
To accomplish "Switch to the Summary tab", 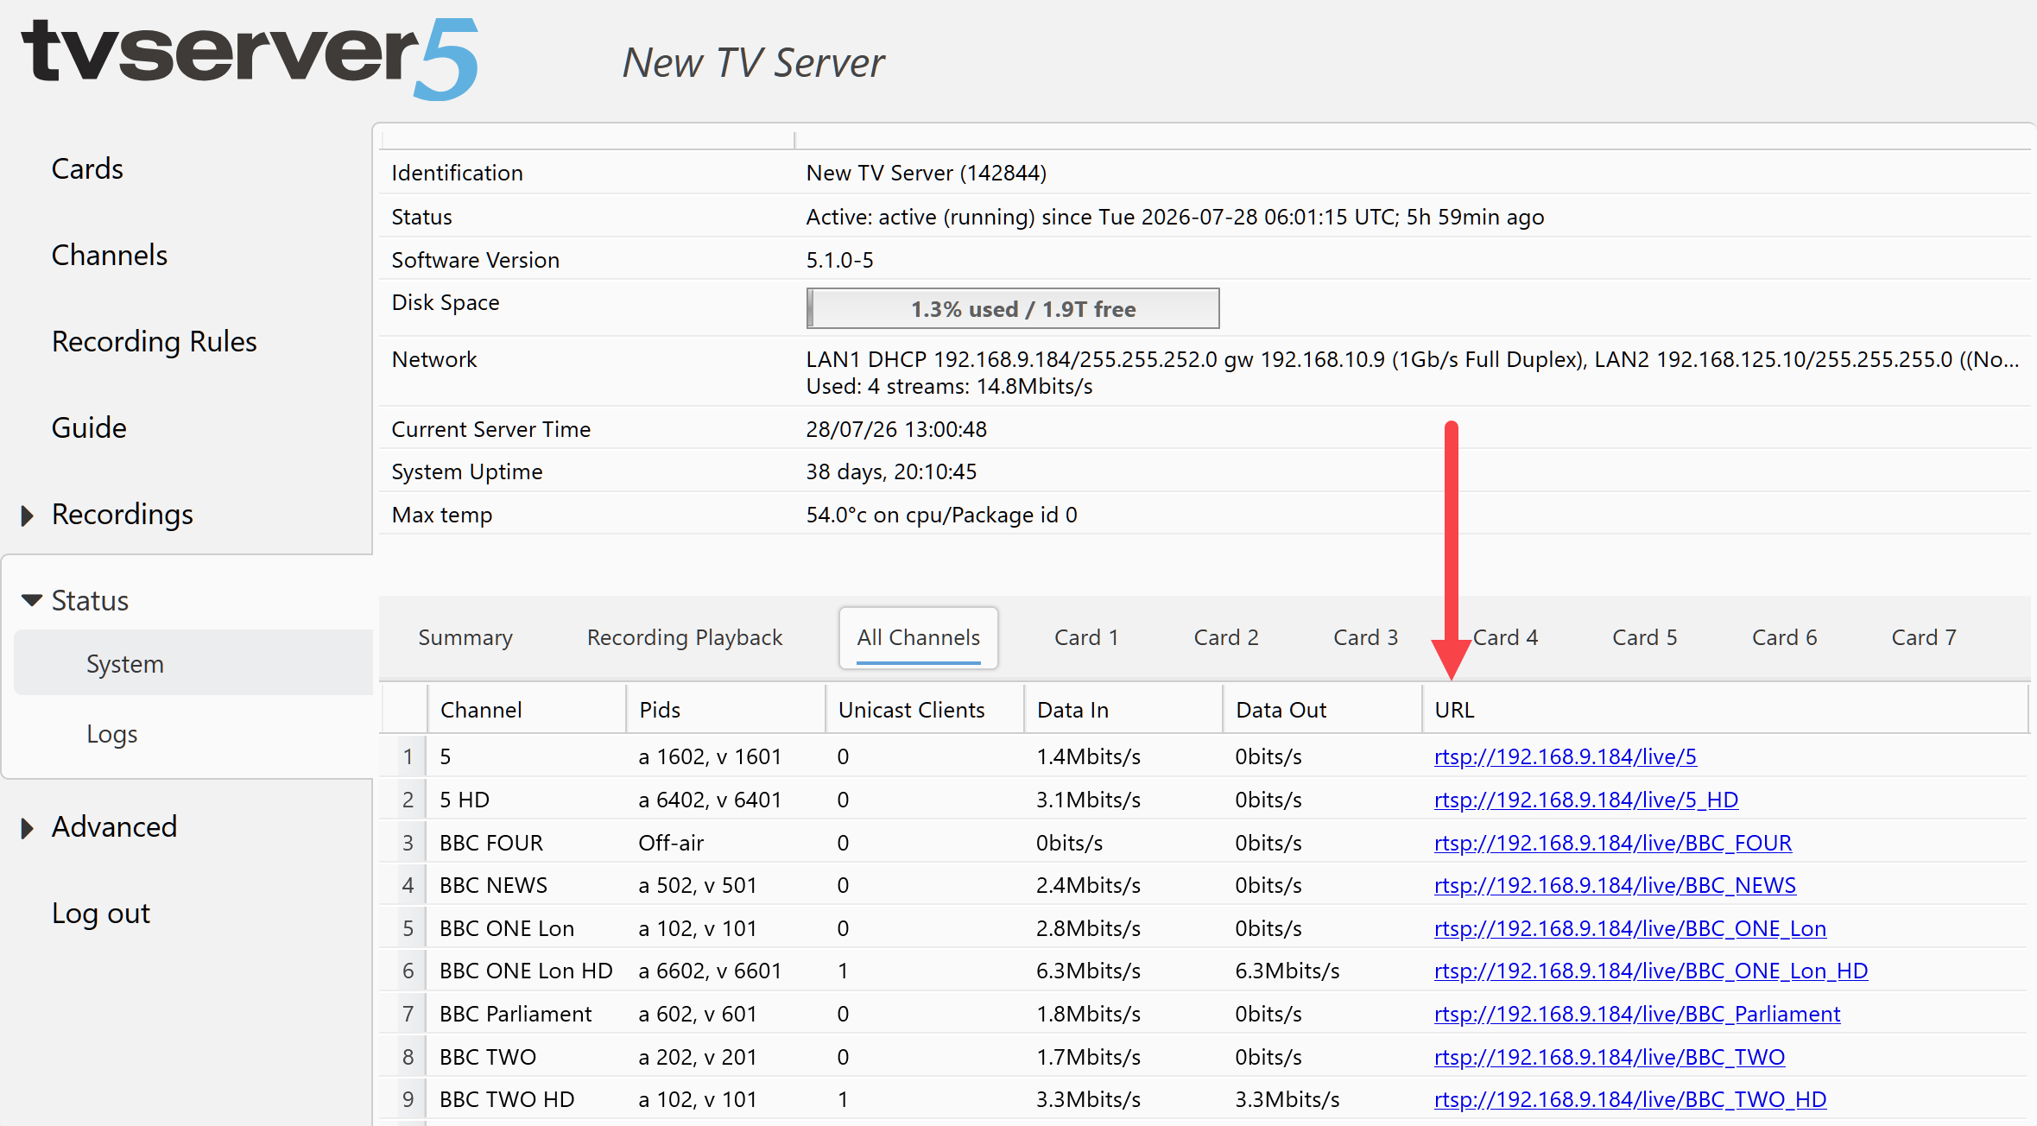I will pyautogui.click(x=465, y=637).
